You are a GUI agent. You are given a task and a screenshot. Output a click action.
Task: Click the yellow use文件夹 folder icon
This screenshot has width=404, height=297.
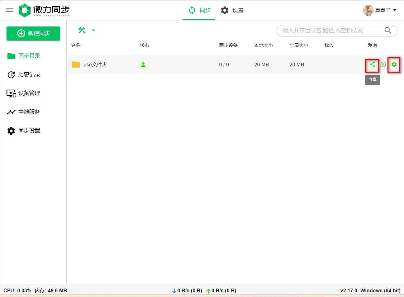tap(76, 65)
